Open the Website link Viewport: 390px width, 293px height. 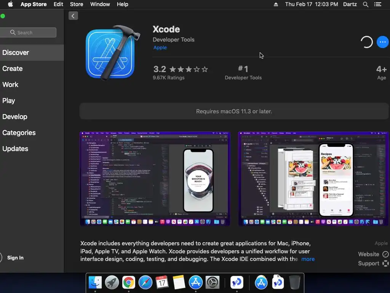pos(369,254)
